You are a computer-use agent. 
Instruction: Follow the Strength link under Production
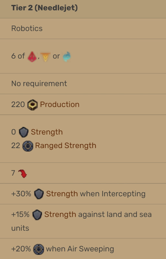tap(47, 132)
